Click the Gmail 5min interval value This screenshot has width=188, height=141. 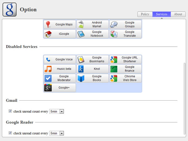pos(54,112)
